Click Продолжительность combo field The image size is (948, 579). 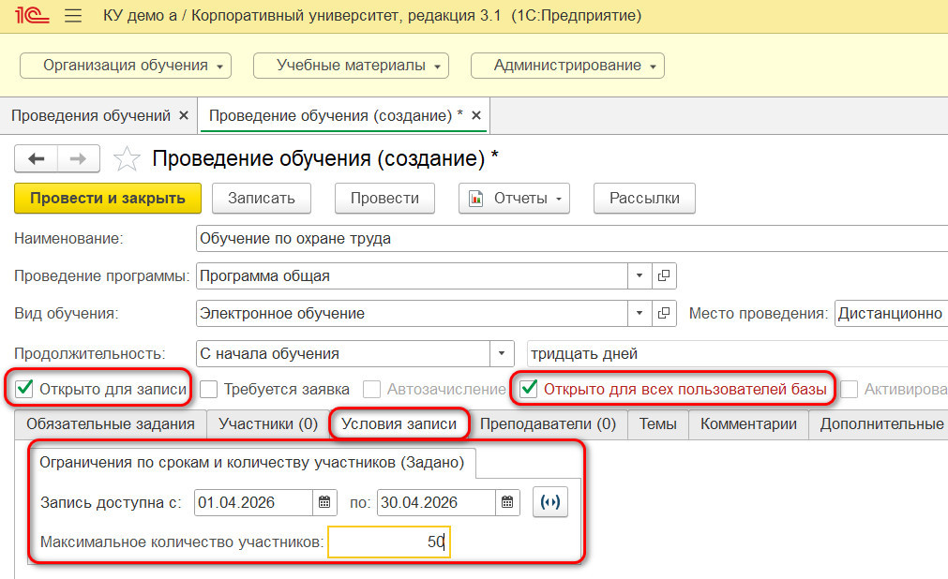point(343,353)
